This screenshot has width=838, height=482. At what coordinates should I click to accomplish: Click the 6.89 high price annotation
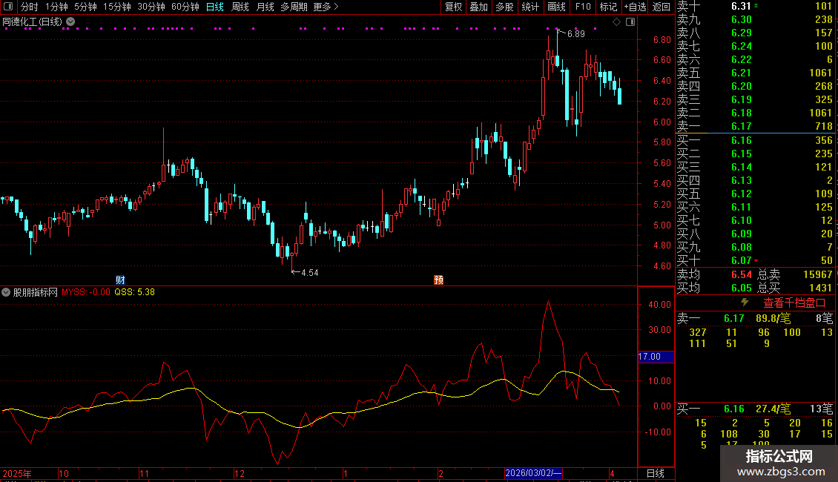click(575, 34)
